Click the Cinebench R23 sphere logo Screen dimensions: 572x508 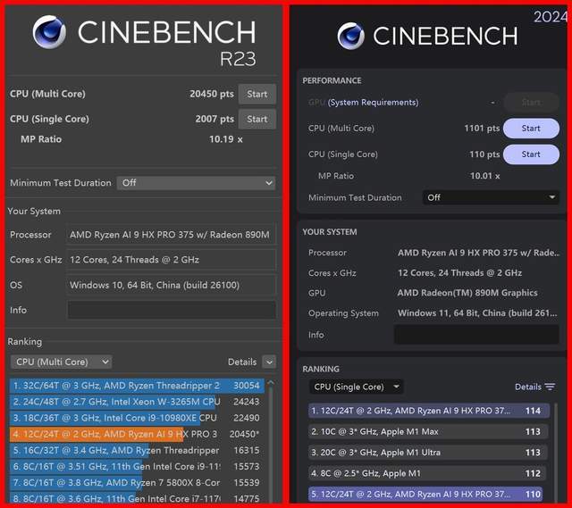tap(49, 32)
